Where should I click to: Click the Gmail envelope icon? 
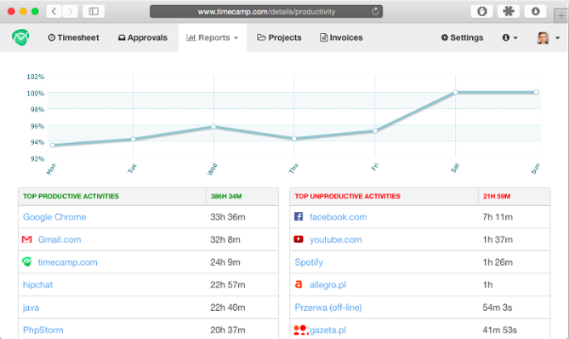click(x=27, y=239)
